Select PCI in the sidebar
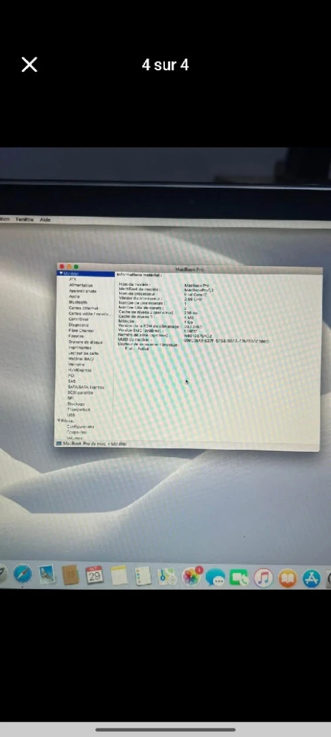 (x=71, y=376)
